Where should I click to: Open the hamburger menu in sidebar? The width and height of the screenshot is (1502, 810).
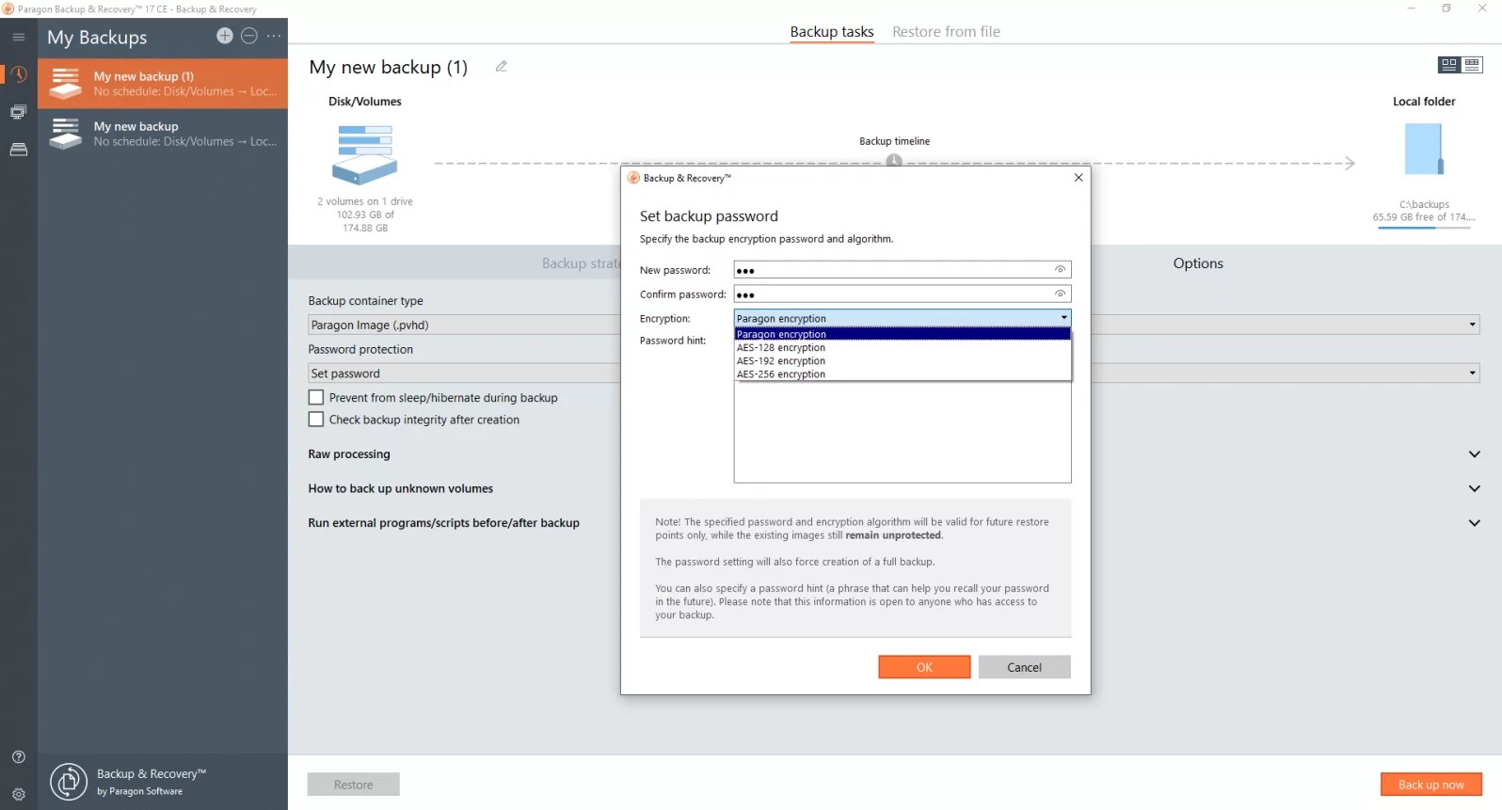[19, 37]
